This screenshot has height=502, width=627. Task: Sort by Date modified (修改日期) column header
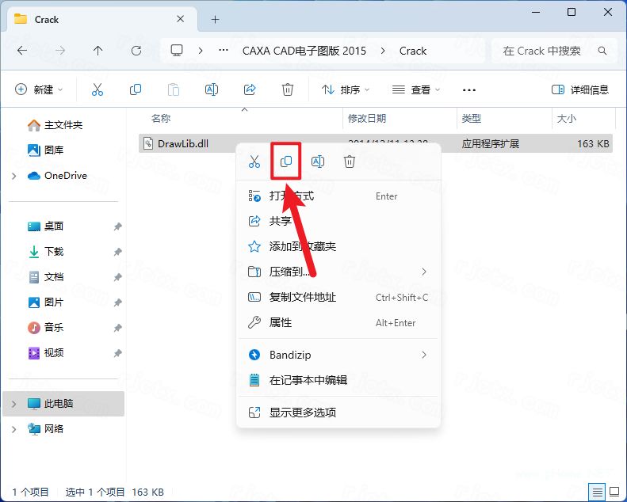click(367, 118)
